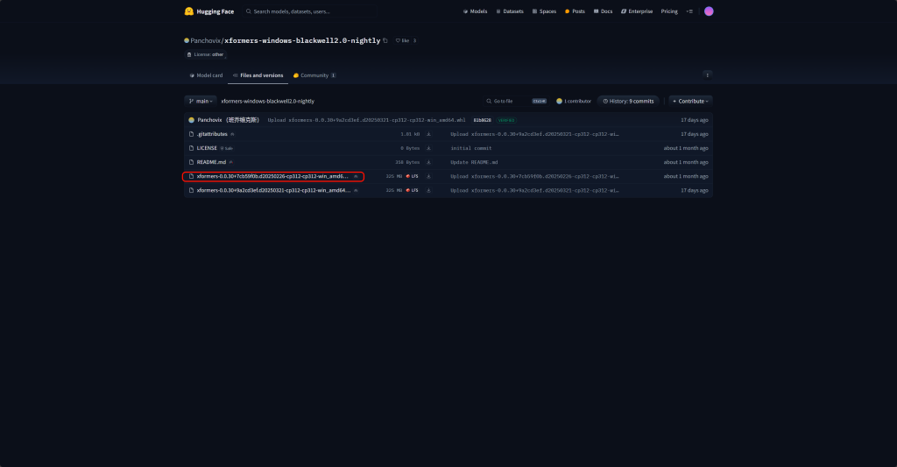Viewport: 897px width, 467px height.
Task: Switch to the Model card tab
Action: click(206, 75)
